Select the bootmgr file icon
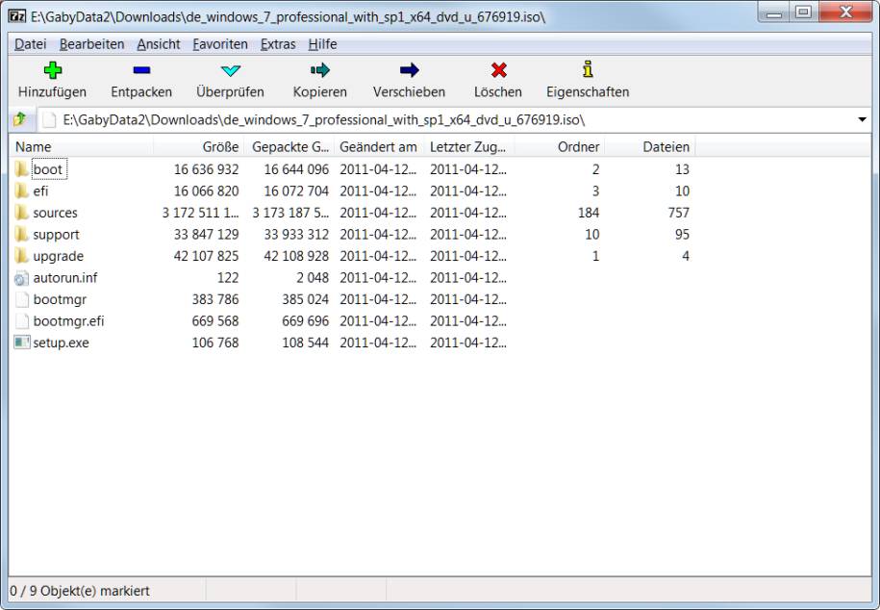This screenshot has width=880, height=610. point(22,299)
